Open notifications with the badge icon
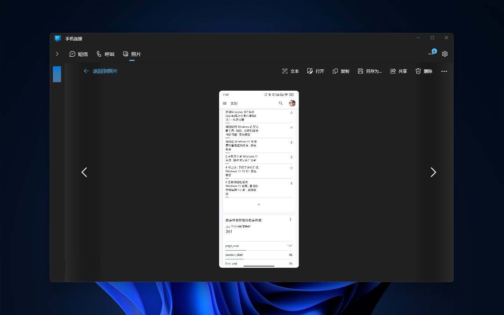 coord(432,53)
